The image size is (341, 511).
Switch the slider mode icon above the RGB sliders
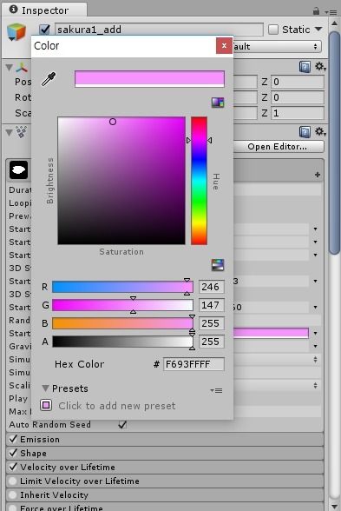point(218,265)
